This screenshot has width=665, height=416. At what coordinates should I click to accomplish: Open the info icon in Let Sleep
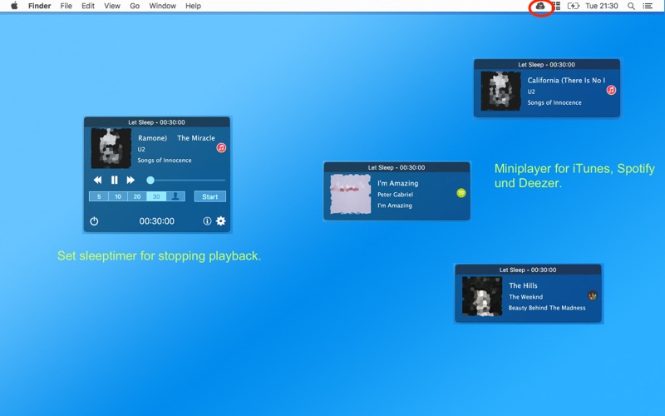point(207,220)
